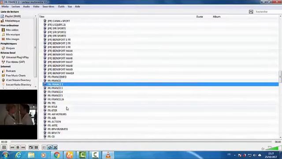Open extended settings (equalizer) button
This screenshot has height=159, width=282.
pos(36,148)
